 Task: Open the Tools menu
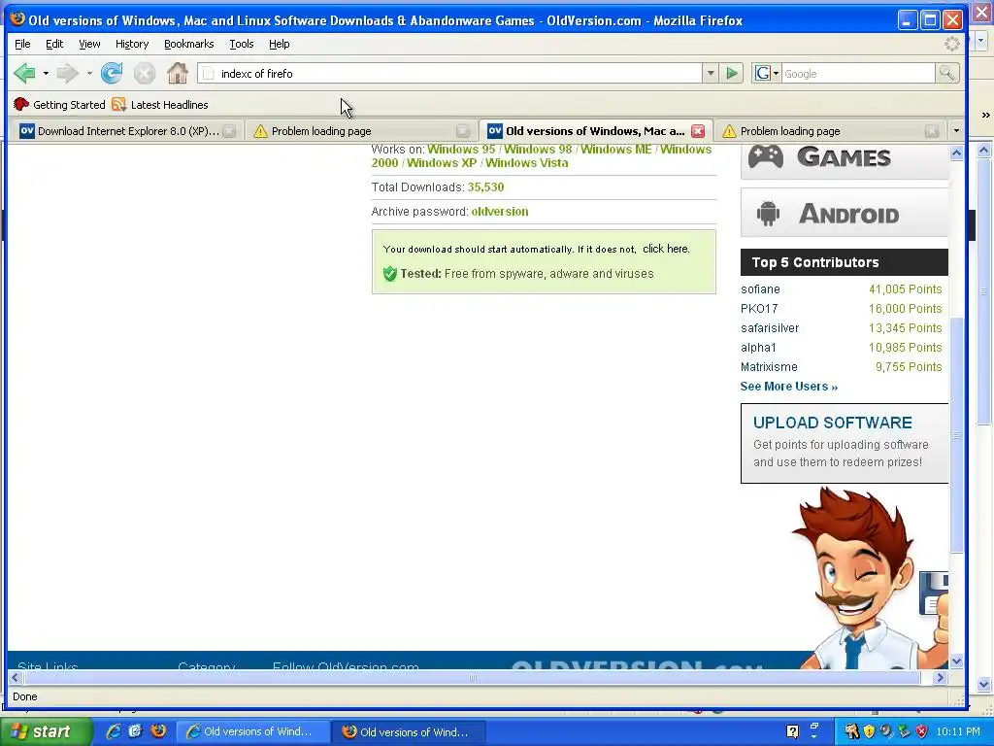[x=242, y=44]
